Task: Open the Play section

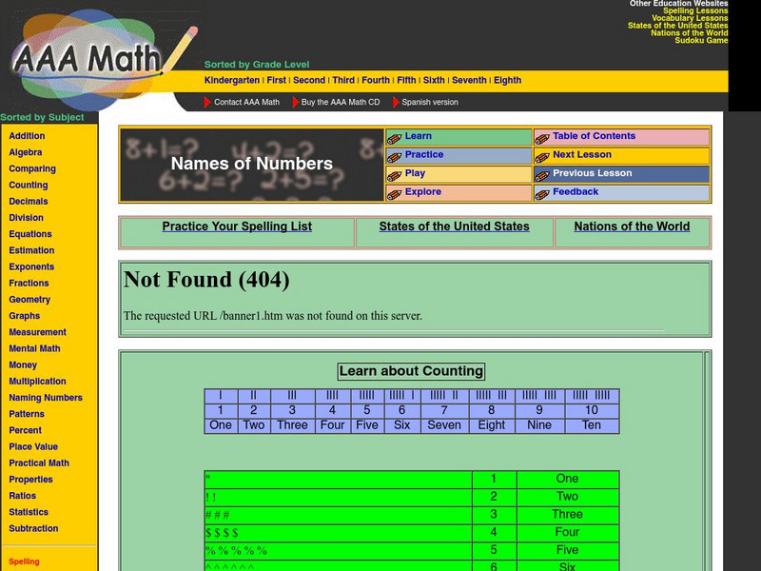Action: 415,173
